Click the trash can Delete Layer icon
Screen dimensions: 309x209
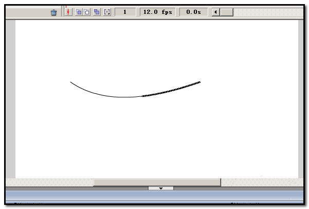(53, 13)
